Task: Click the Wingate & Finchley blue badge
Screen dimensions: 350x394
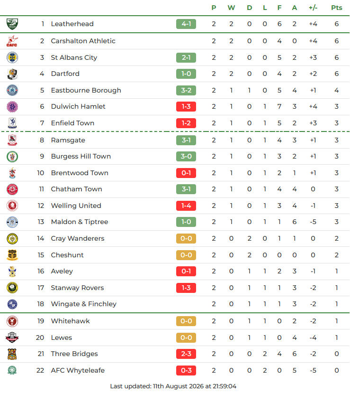Action: click(12, 304)
